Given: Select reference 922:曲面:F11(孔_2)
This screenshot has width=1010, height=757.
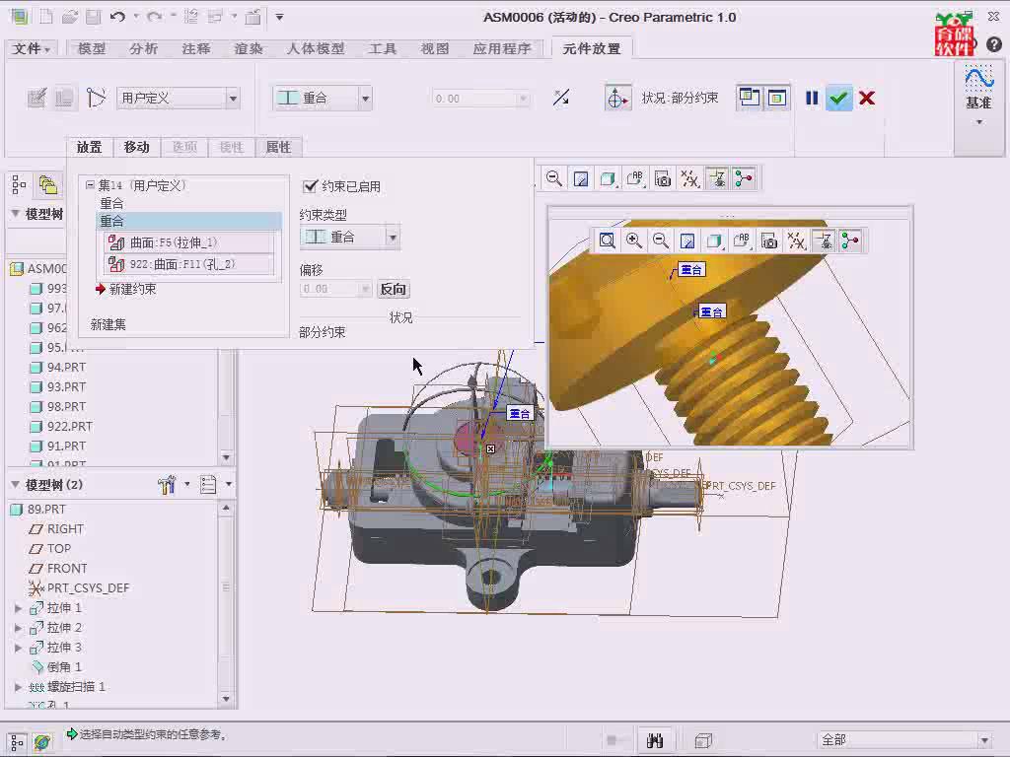Looking at the screenshot, I should (x=188, y=264).
